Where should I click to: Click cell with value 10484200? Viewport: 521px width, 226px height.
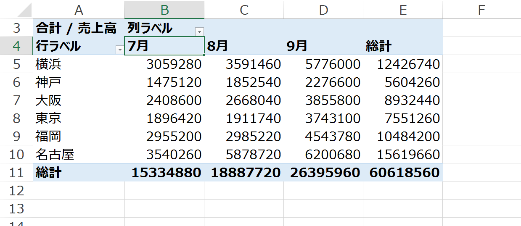pos(403,137)
